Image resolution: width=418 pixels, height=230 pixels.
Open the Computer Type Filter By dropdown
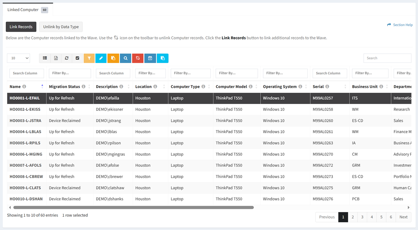pyautogui.click(x=190, y=73)
